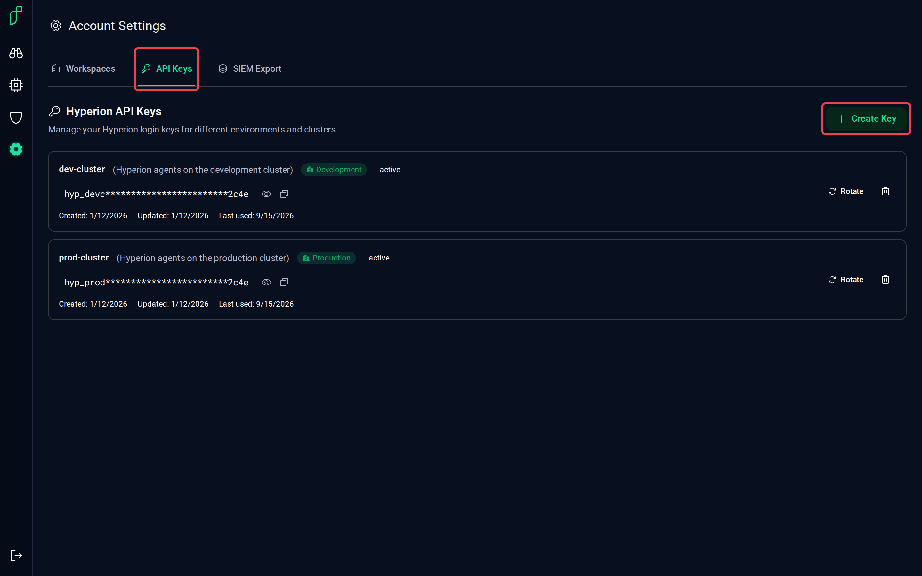This screenshot has width=922, height=576.
Task: Click dev-cluster Last used: 9/15/2026
Action: [x=256, y=216]
